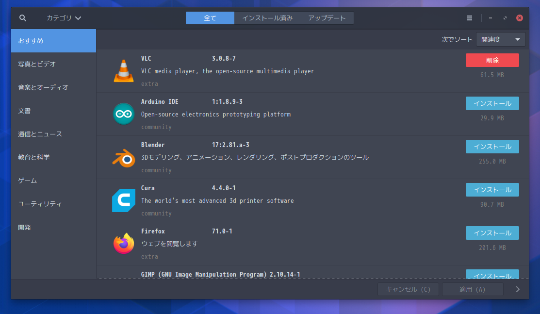Select the 音楽とオーディオ category

(x=53, y=87)
